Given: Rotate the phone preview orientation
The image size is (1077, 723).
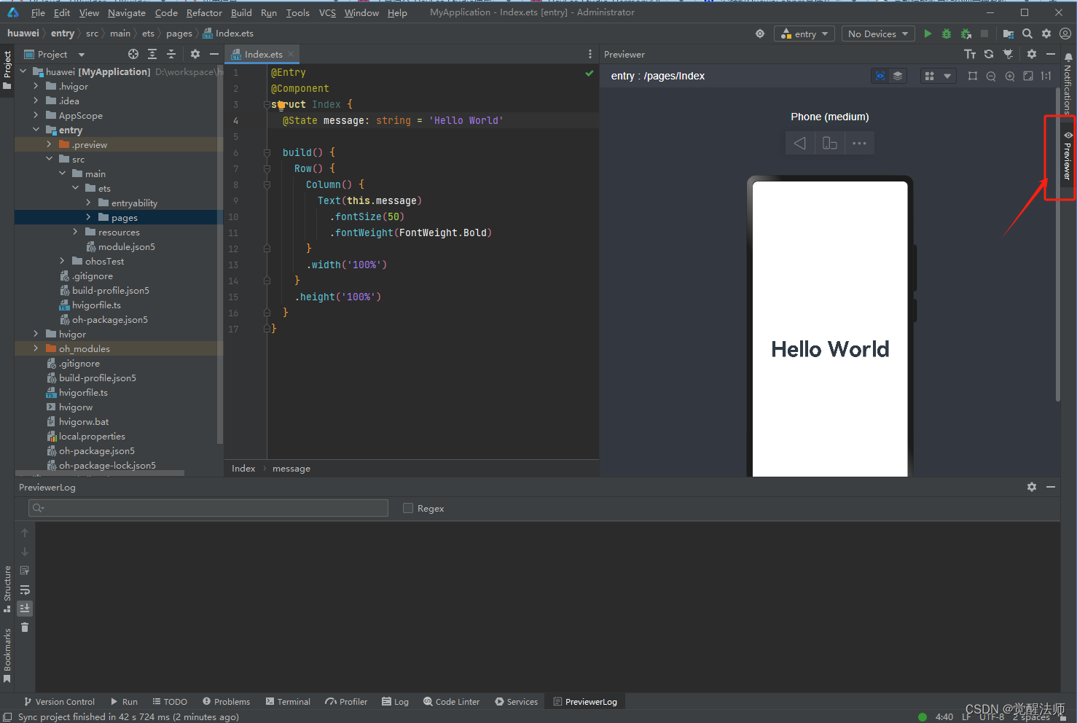Looking at the screenshot, I should pos(830,143).
